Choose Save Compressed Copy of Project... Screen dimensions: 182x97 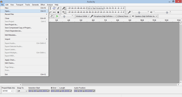(24, 28)
